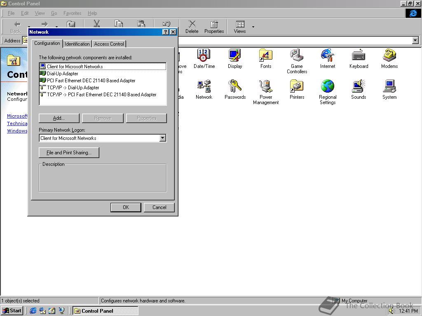Select the Dial-Up Adapter component
The width and height of the screenshot is (422, 316).
point(103,73)
